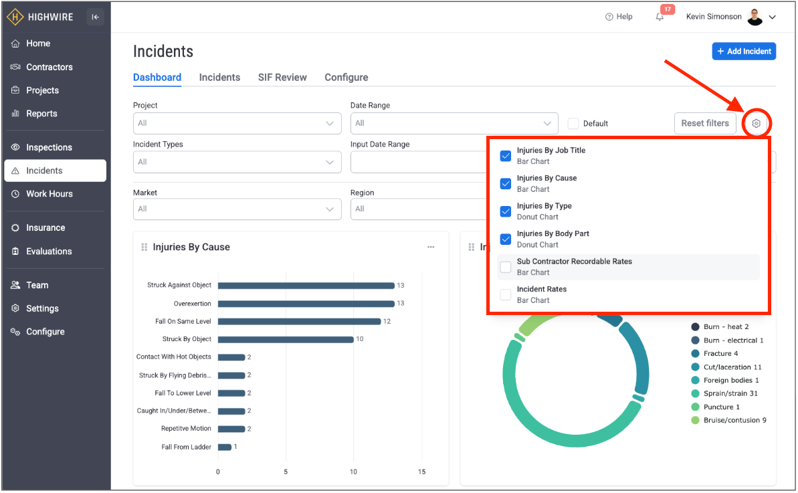Open the Help icon link

coord(609,17)
